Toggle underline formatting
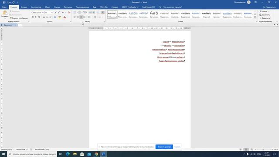The image size is (279, 157). 39,17
